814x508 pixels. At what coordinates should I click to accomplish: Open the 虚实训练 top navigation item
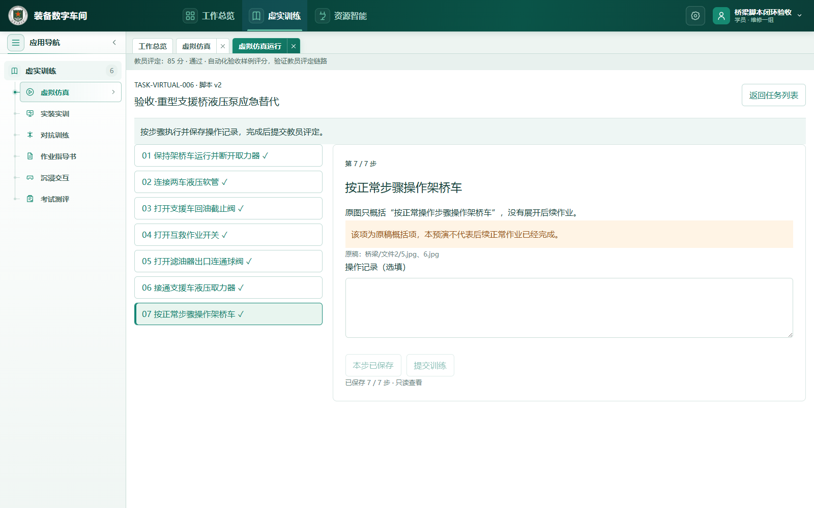pyautogui.click(x=275, y=16)
